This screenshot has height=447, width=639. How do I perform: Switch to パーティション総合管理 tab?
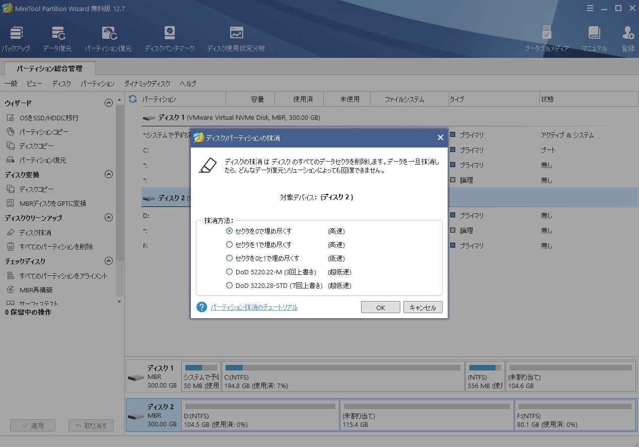(x=49, y=67)
